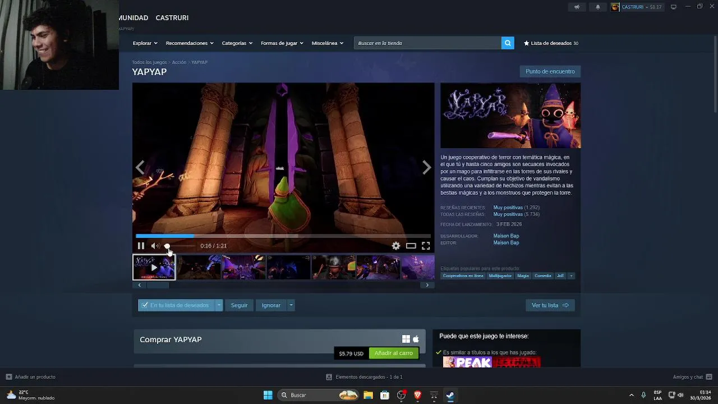Click the Ver tu lista button

[550, 305]
